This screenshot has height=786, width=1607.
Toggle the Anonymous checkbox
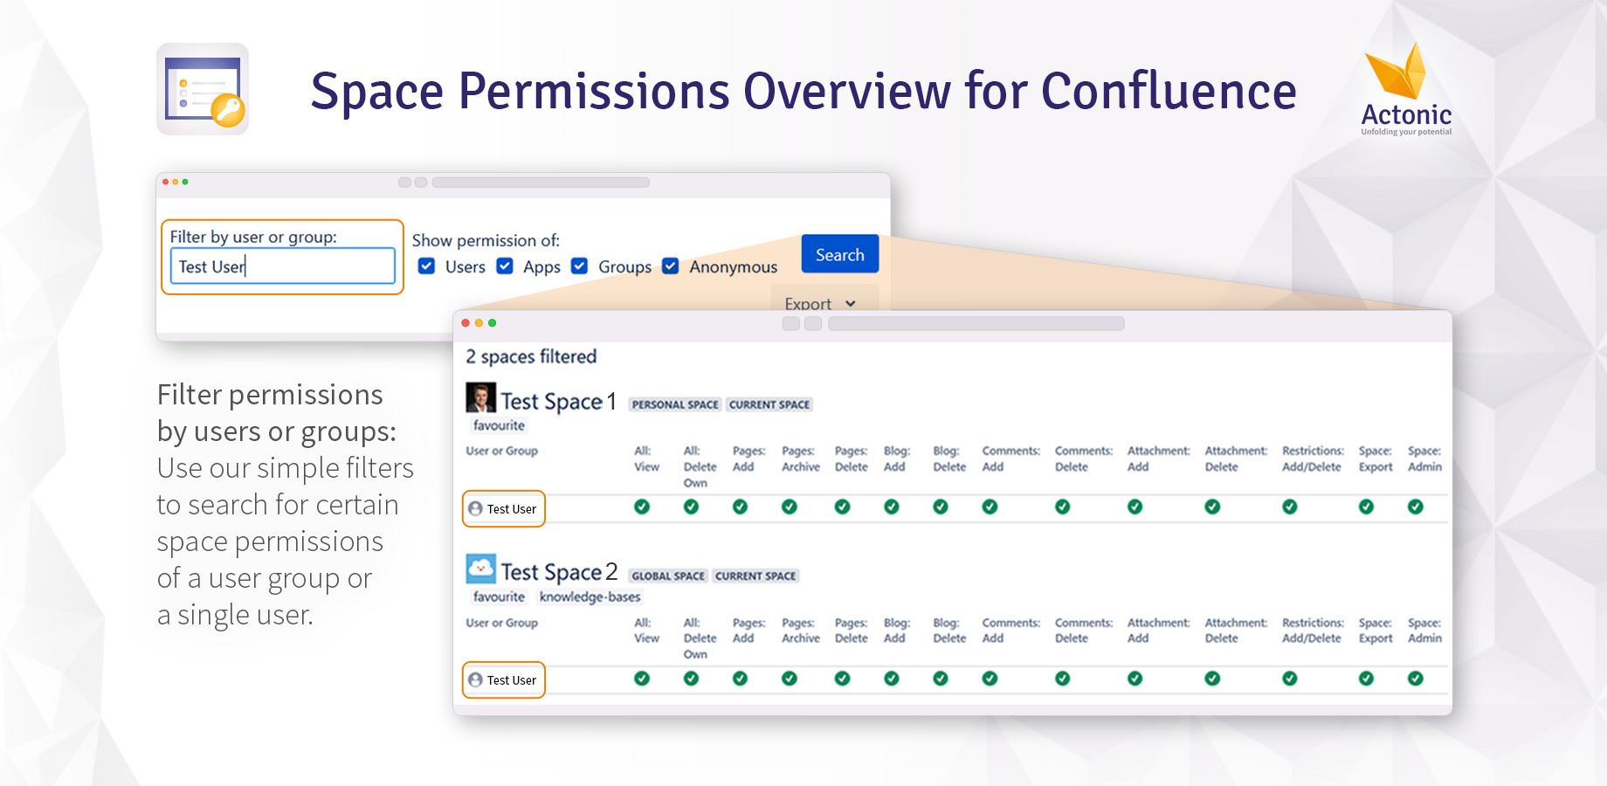tap(671, 266)
